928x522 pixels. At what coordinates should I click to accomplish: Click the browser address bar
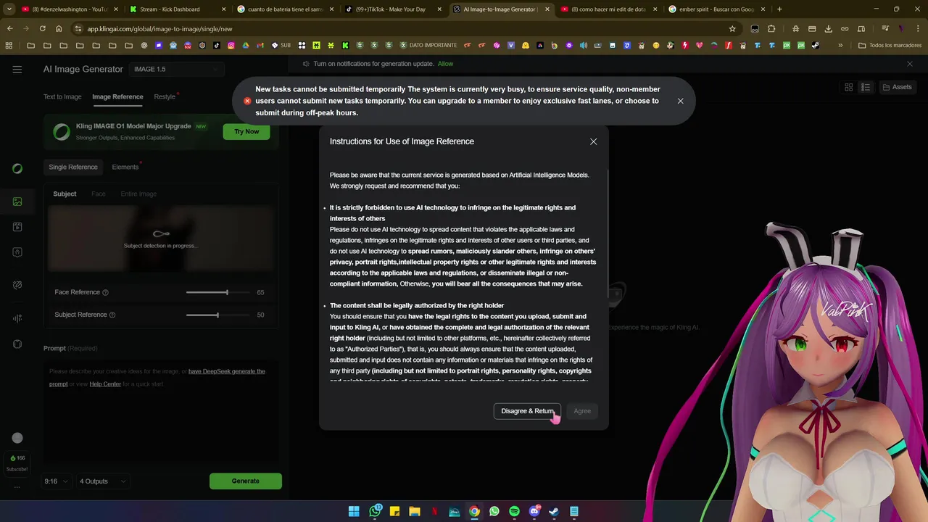406,29
